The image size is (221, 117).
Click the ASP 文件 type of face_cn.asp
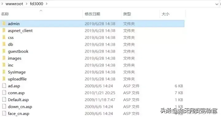click(x=131, y=114)
